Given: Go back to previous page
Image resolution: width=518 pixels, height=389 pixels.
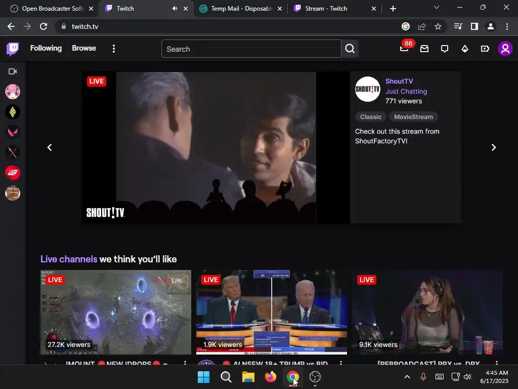Looking at the screenshot, I should point(11,26).
